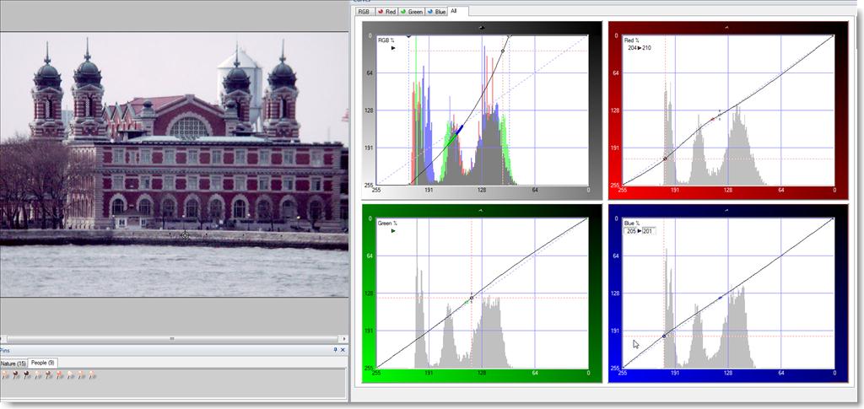Viewport: 864px width, 409px height.
Task: Click the Red value readout 204 ▶ 210
Action: point(639,48)
